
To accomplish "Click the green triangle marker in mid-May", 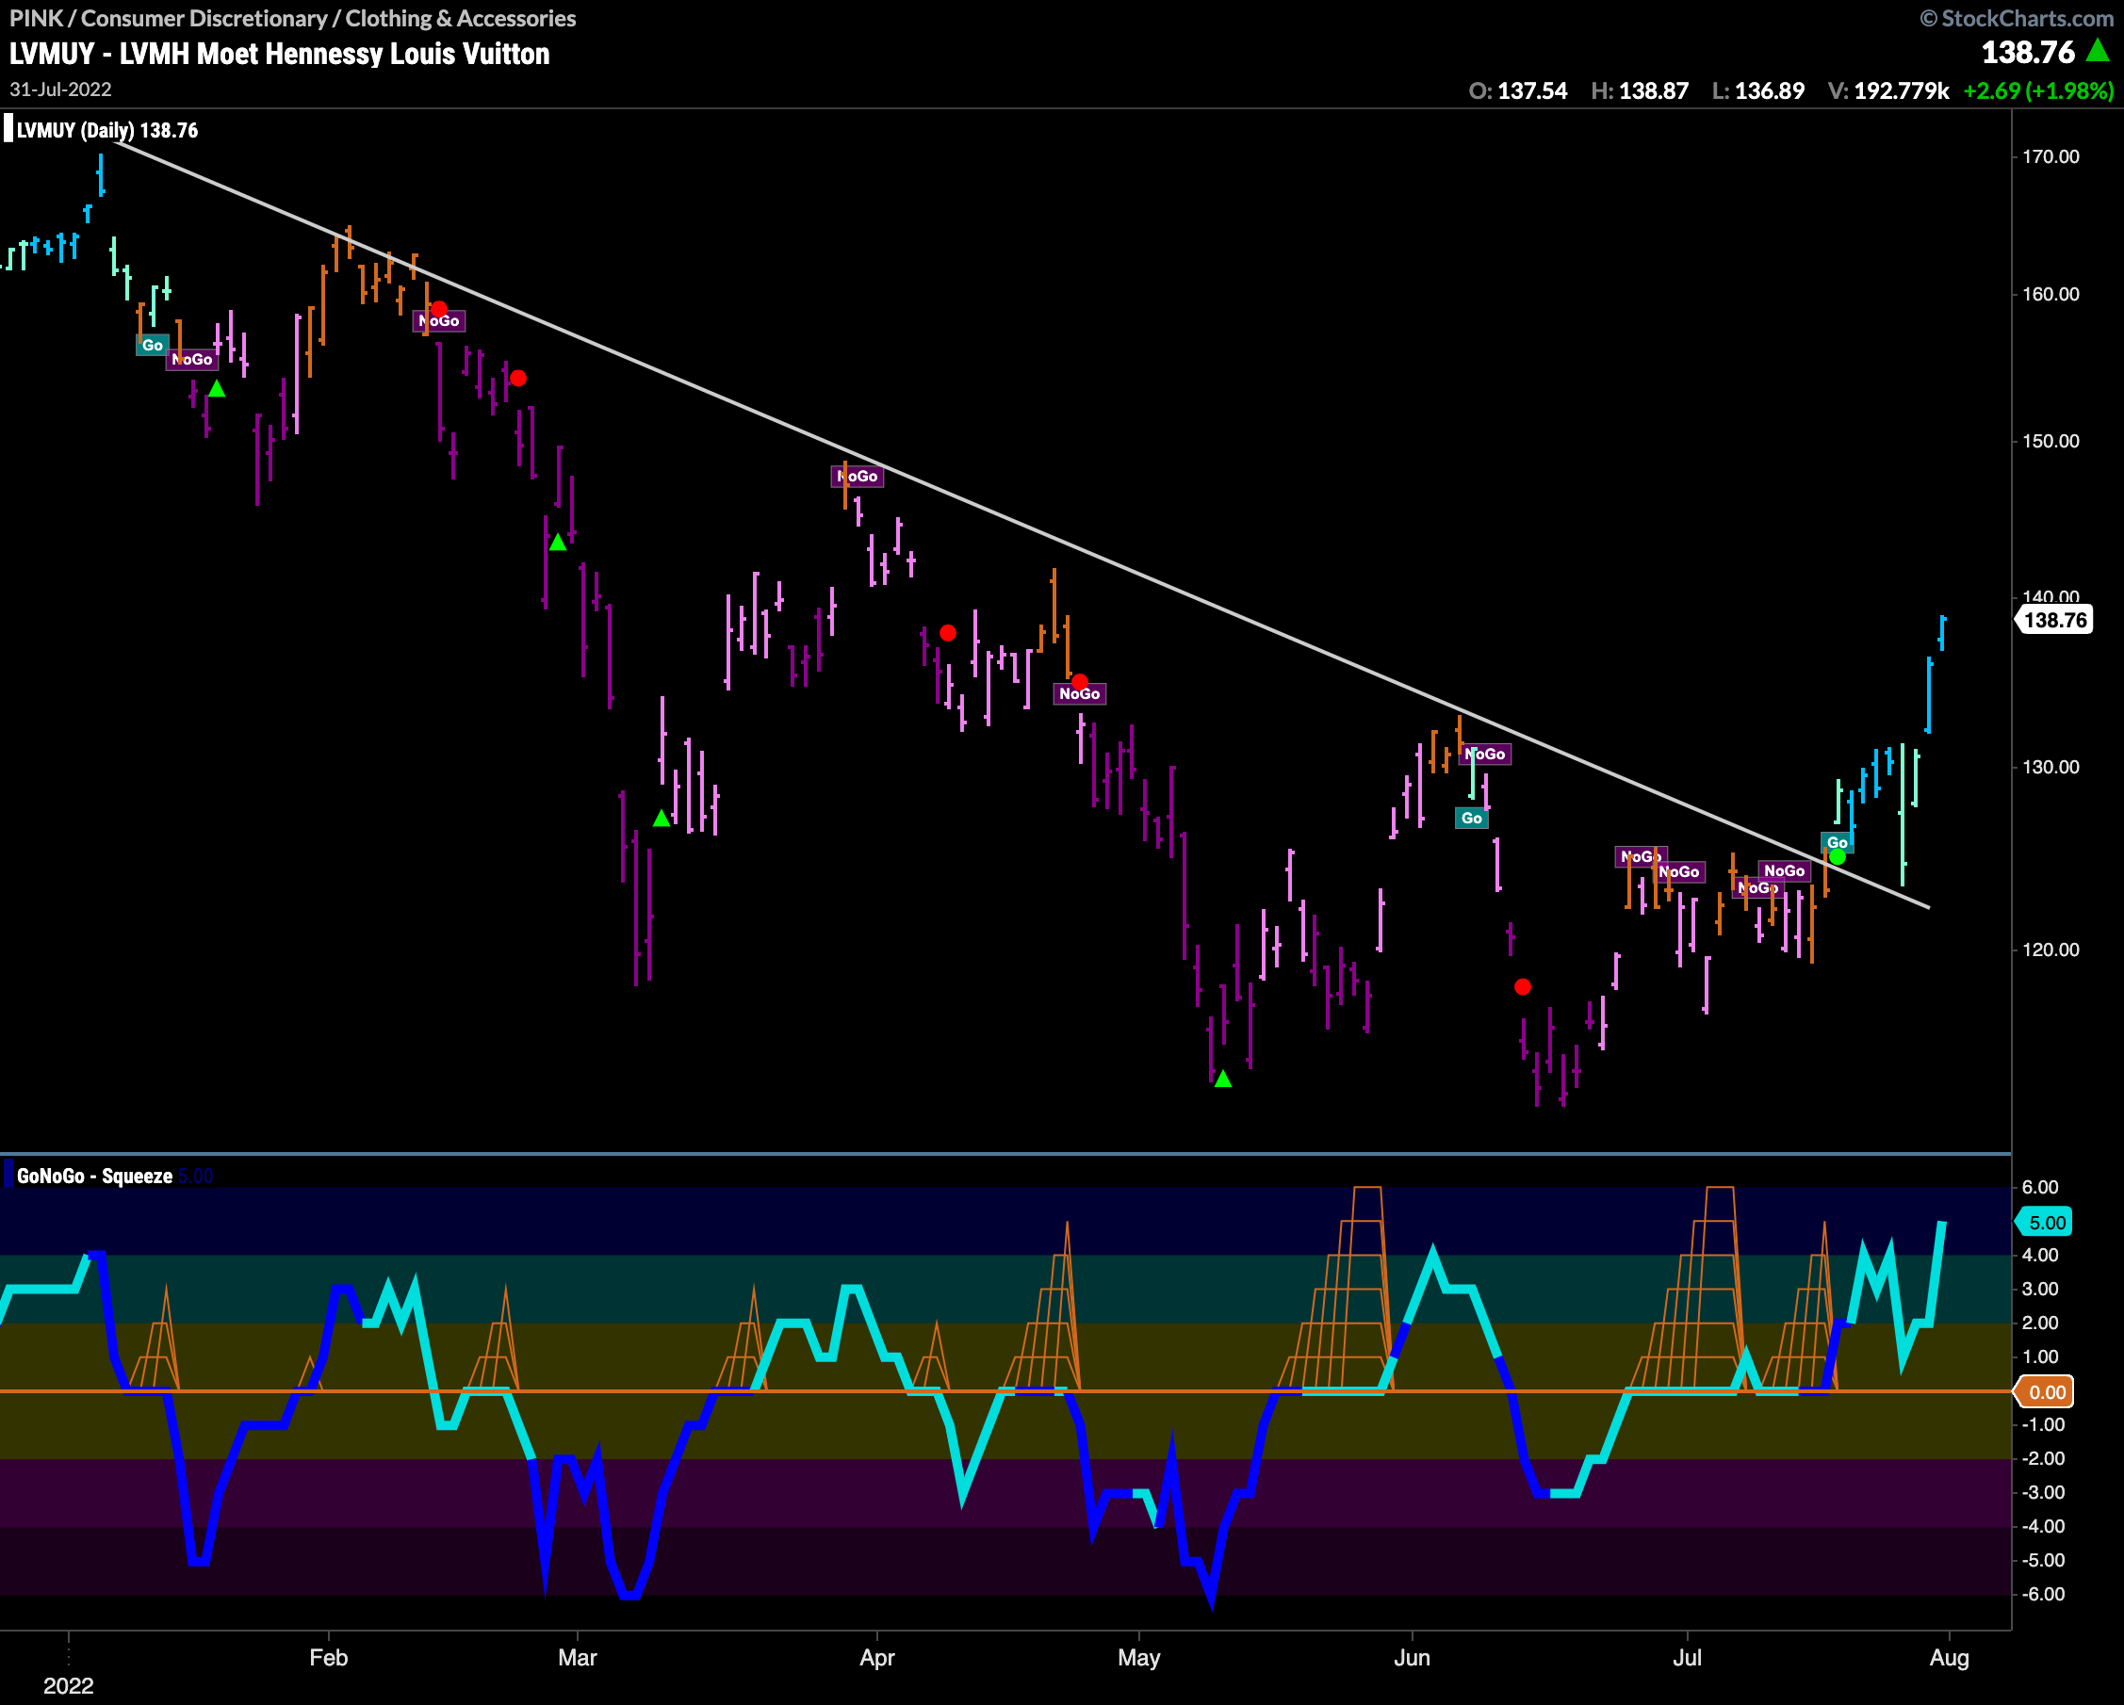I will [1222, 1079].
